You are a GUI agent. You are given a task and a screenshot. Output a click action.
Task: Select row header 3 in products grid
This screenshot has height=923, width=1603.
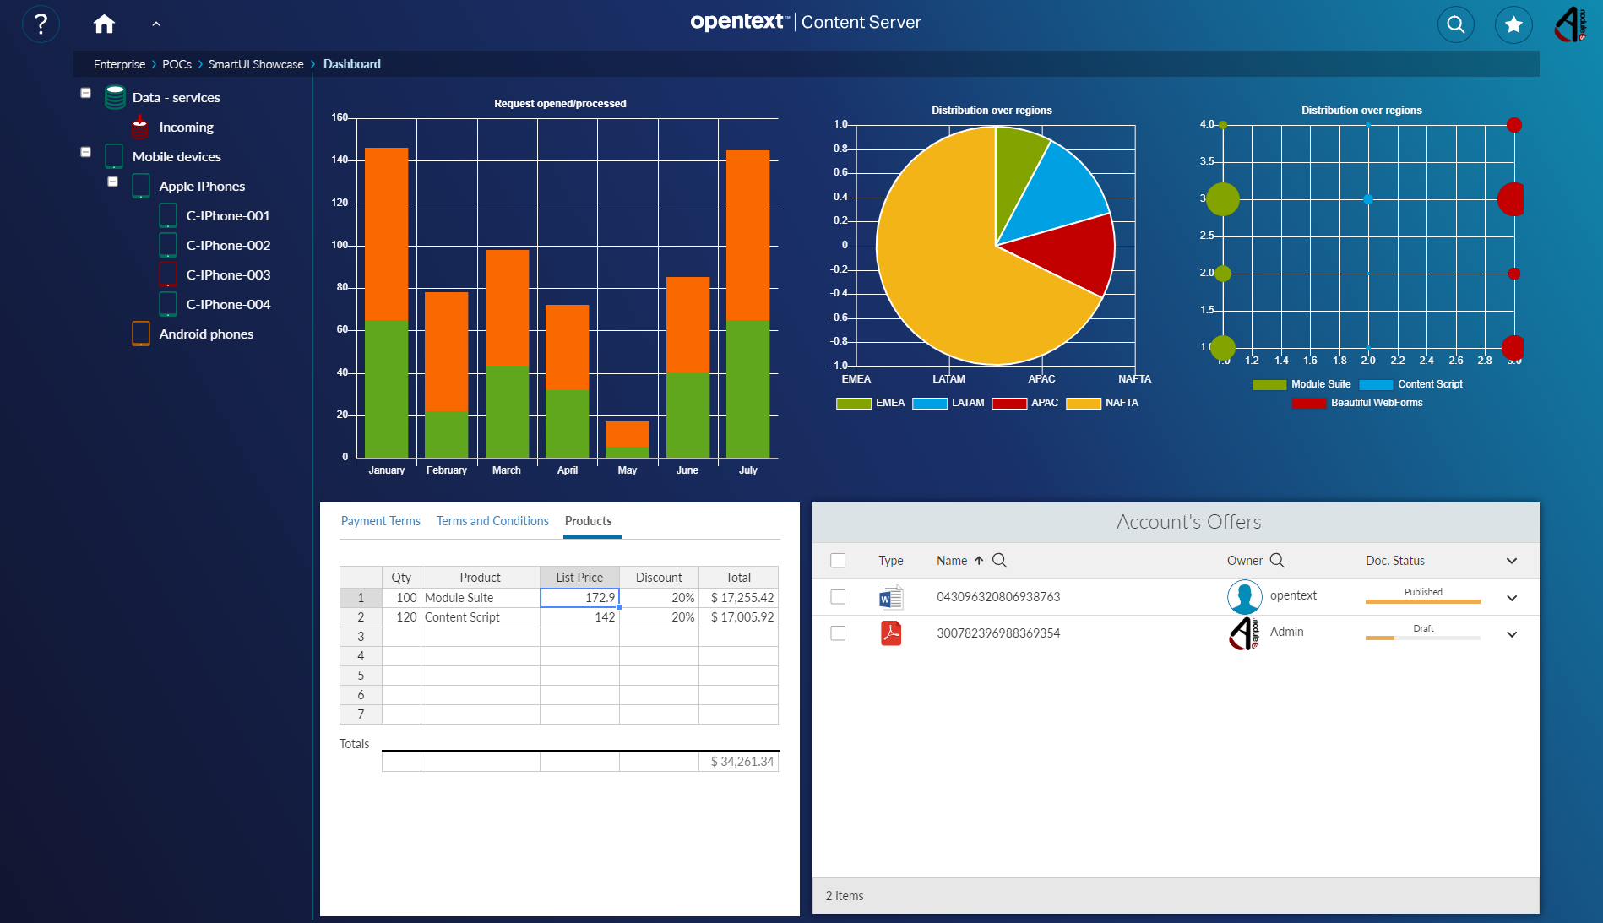click(361, 637)
